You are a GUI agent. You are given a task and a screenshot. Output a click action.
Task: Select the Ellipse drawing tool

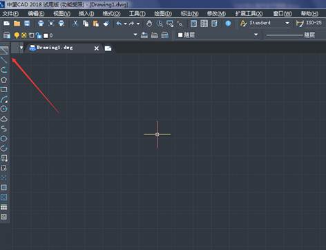[x=4, y=139]
